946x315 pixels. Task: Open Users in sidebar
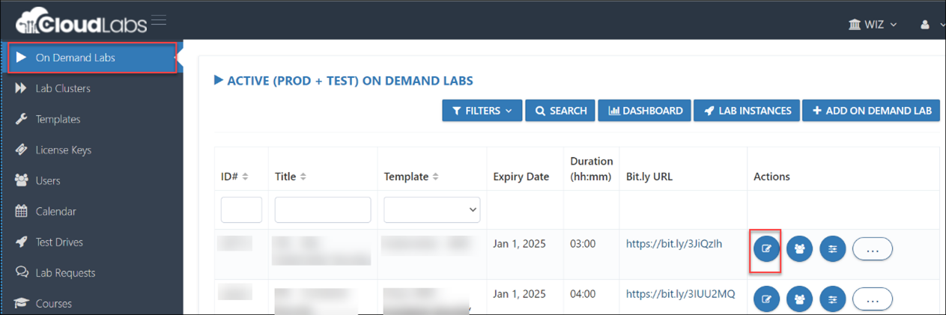[x=48, y=180]
